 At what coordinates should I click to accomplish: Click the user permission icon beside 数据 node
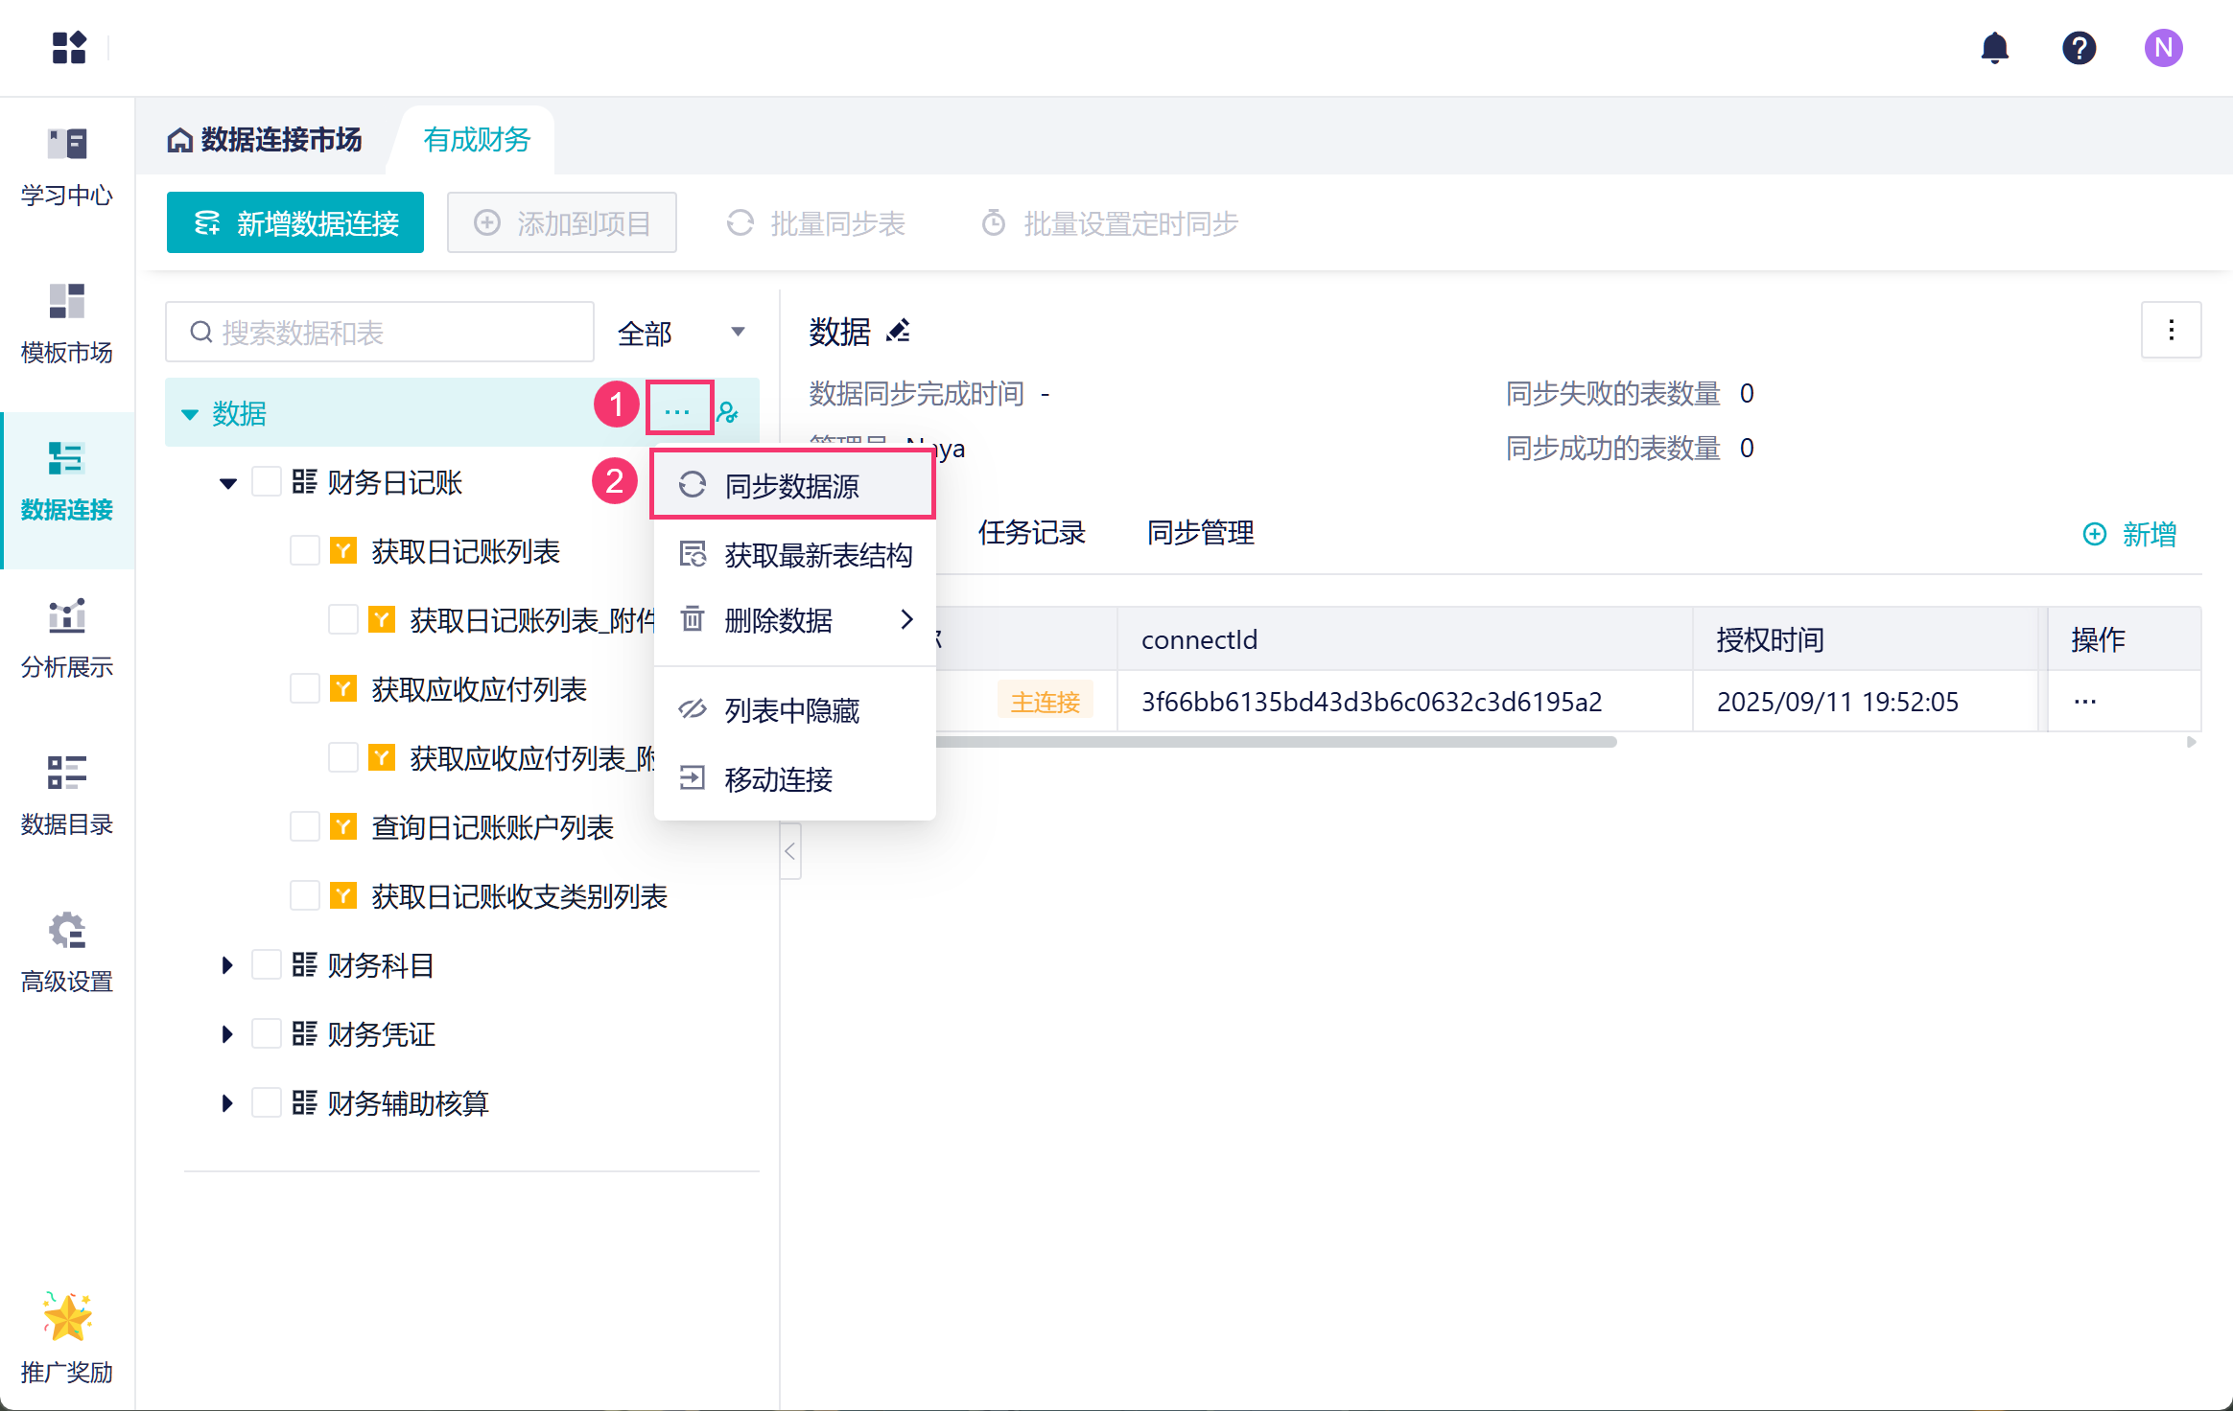coord(728,413)
